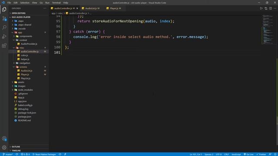Click the JavaScript language mode indicator

coord(236,154)
